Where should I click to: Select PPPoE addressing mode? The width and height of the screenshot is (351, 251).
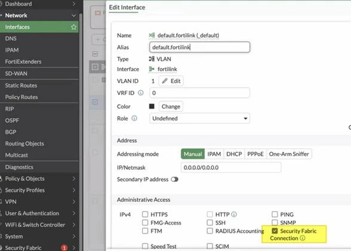[255, 154]
